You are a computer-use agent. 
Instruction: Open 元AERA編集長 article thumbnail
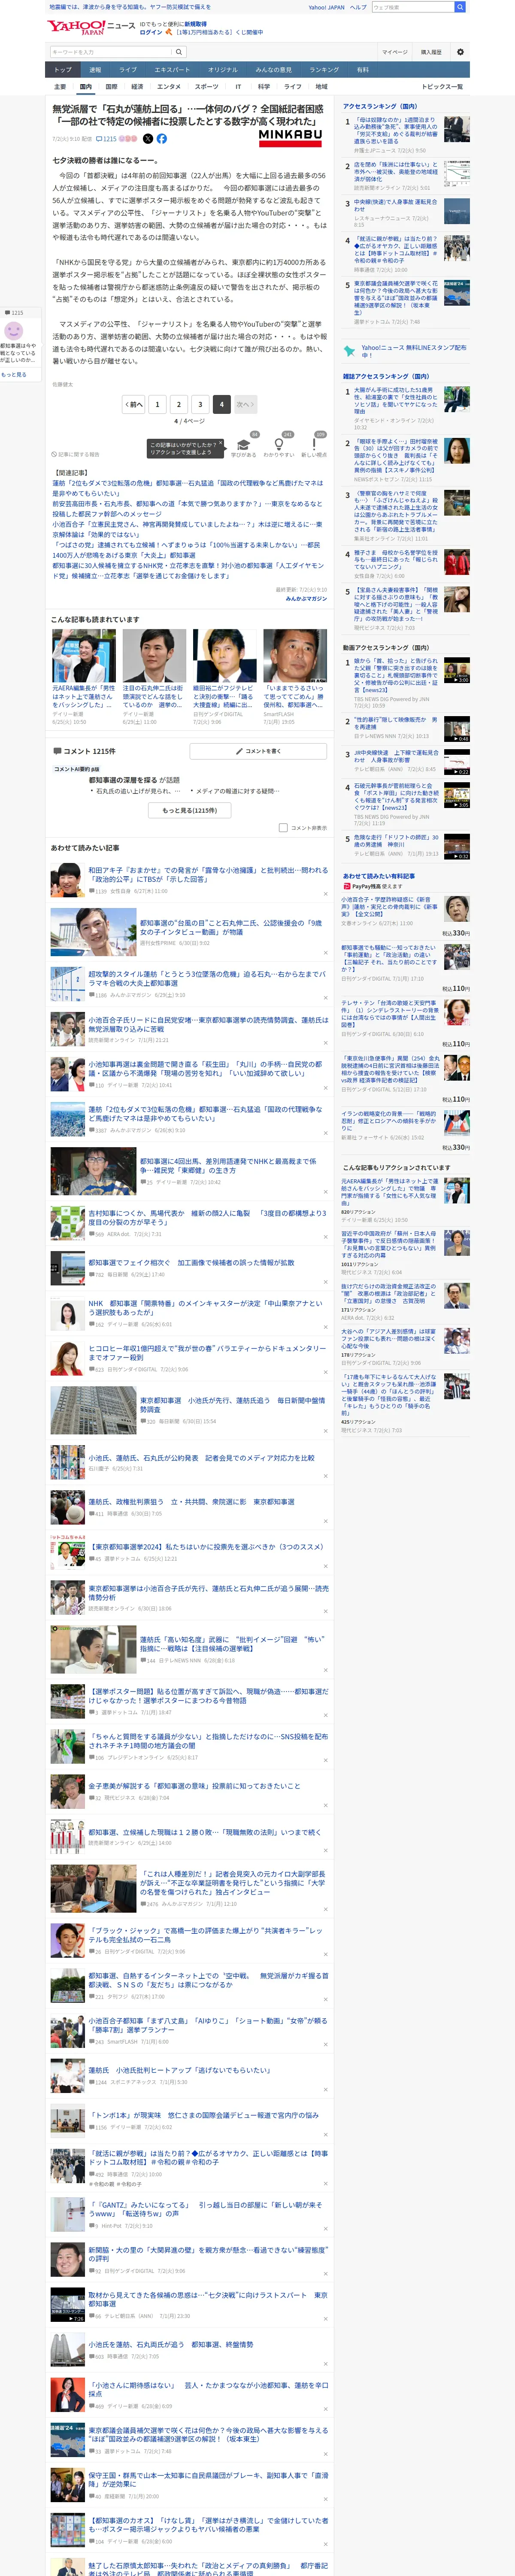[84, 656]
